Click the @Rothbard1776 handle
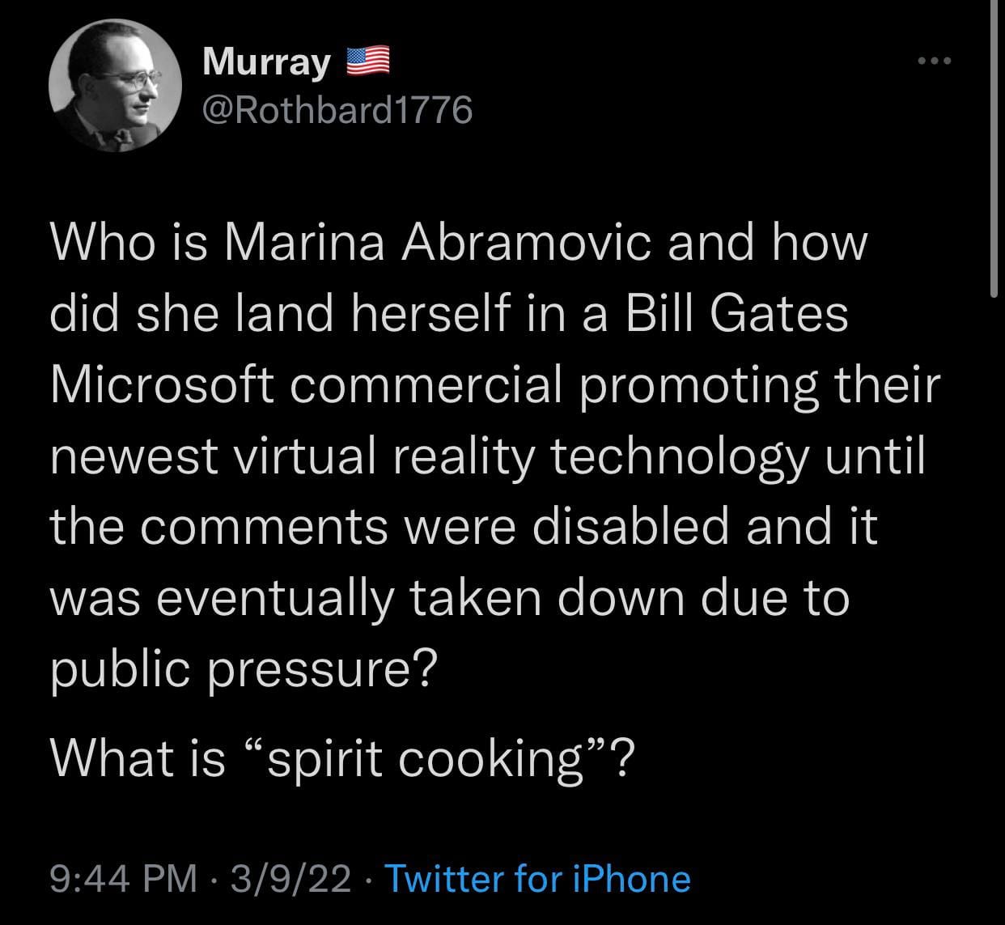Image resolution: width=1005 pixels, height=925 pixels. [336, 109]
